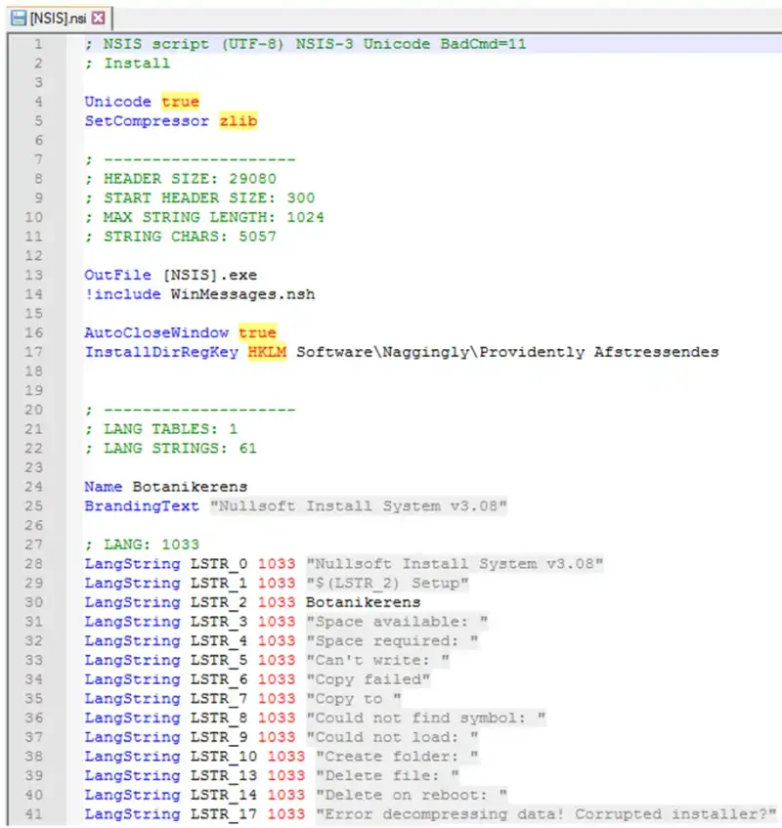Click the '; Install' comment
782x828 pixels.
(x=127, y=64)
